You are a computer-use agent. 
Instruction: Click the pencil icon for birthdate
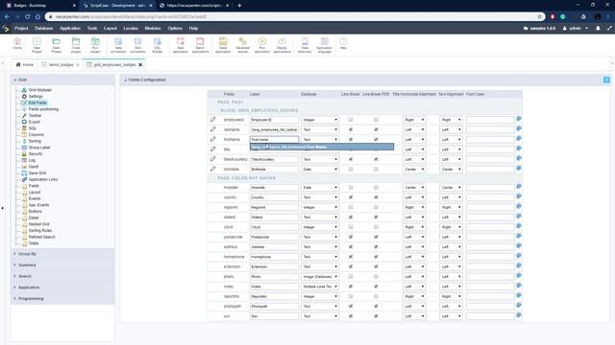[x=213, y=169]
